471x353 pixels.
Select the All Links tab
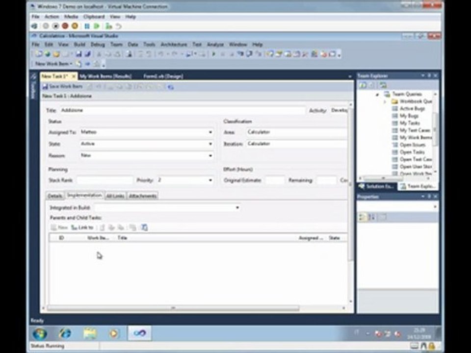tap(115, 196)
